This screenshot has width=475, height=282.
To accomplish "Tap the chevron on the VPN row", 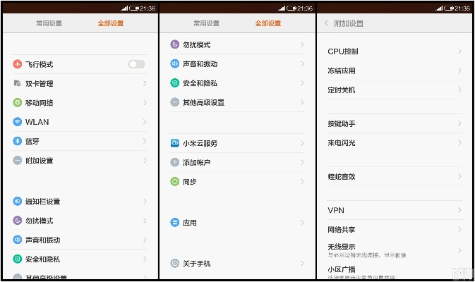I will click(460, 210).
